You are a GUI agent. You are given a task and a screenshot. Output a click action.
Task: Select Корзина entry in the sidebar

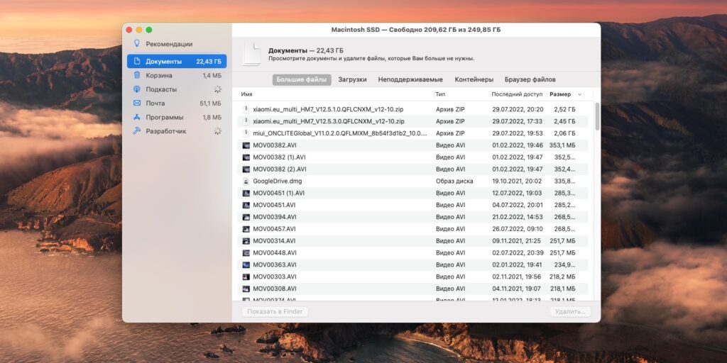pyautogui.click(x=177, y=75)
